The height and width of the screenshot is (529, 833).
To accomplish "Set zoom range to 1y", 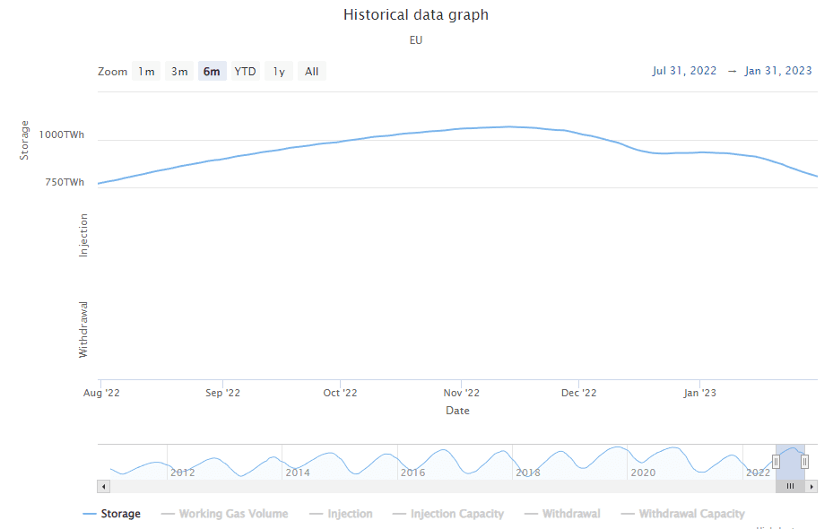I will 278,71.
